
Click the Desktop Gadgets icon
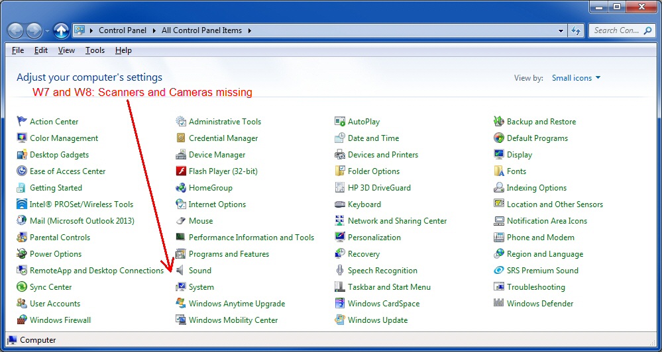pyautogui.click(x=21, y=155)
